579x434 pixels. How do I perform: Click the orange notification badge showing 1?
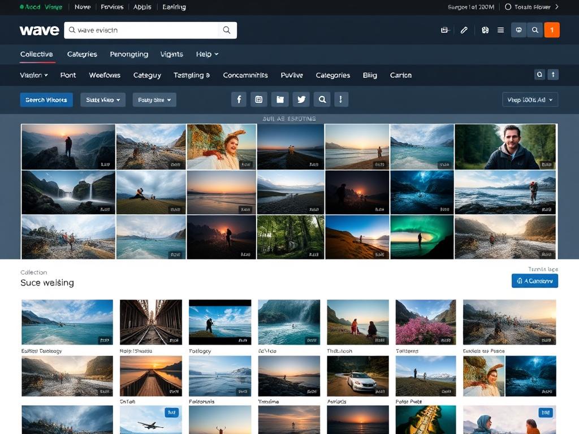pyautogui.click(x=552, y=29)
